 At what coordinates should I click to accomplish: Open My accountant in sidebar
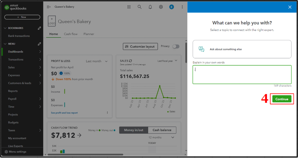tap(17, 138)
